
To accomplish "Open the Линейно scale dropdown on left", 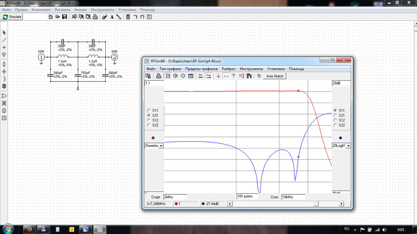I will click(x=161, y=146).
